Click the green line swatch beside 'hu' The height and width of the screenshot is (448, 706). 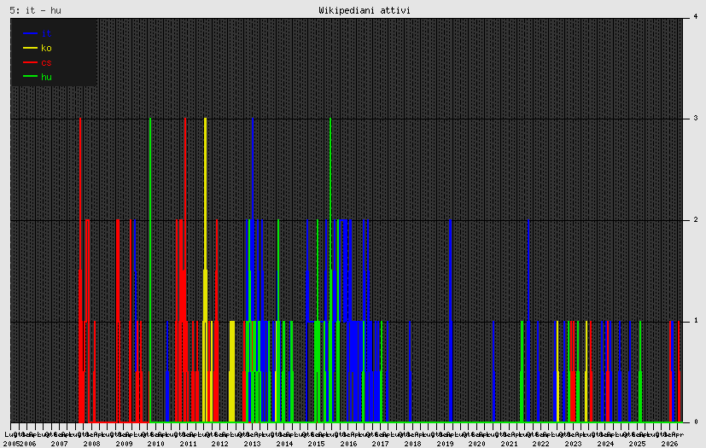coord(30,77)
